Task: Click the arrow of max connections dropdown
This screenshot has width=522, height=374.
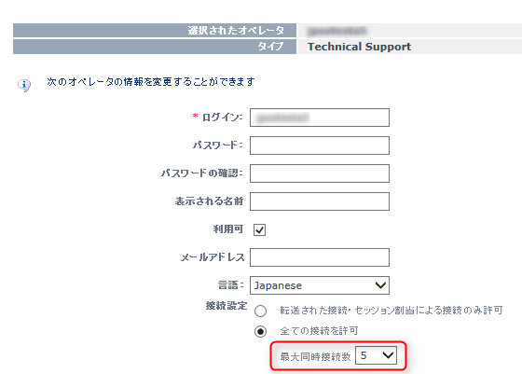Action: tap(388, 355)
